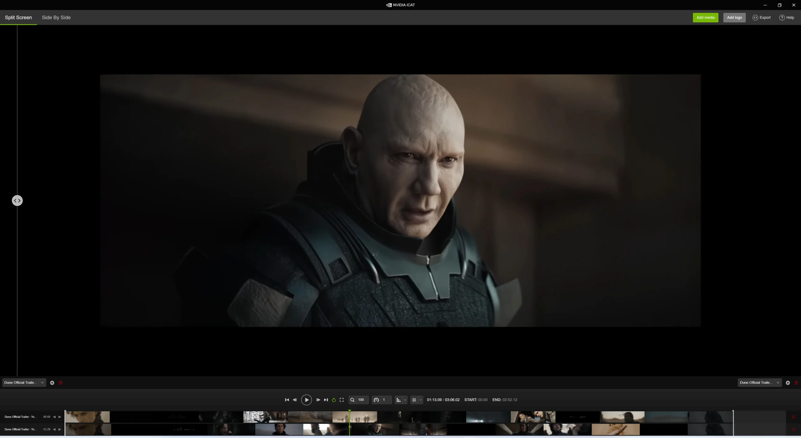This screenshot has width=801, height=438.
Task: Click the grid/layout view icon
Action: click(414, 399)
